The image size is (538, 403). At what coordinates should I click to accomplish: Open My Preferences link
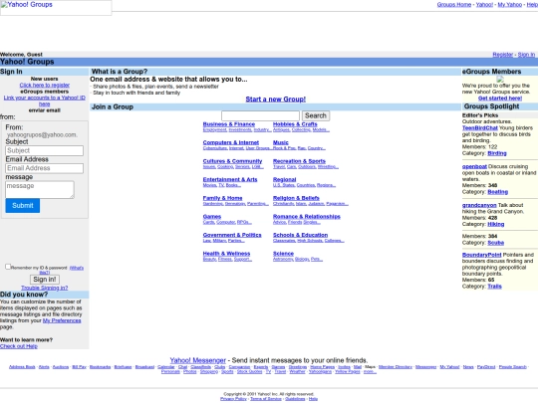coord(62,320)
